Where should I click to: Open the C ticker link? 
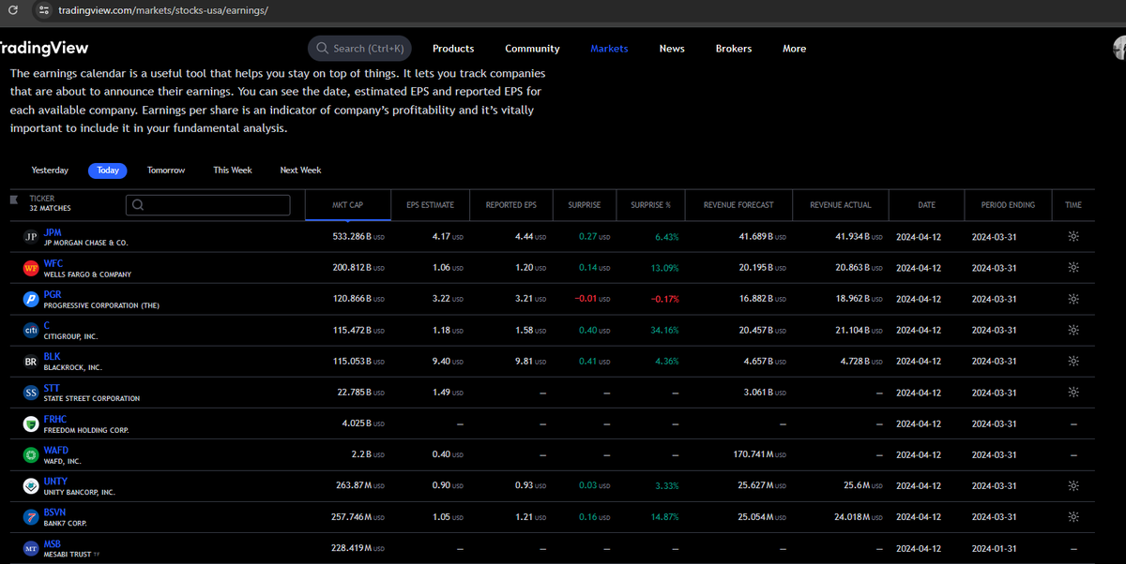(47, 325)
